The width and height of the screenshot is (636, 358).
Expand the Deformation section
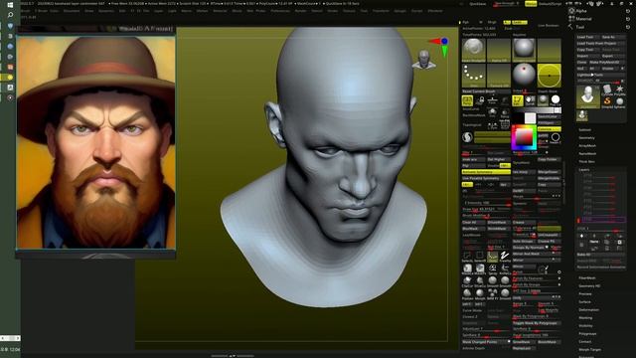coord(588,309)
